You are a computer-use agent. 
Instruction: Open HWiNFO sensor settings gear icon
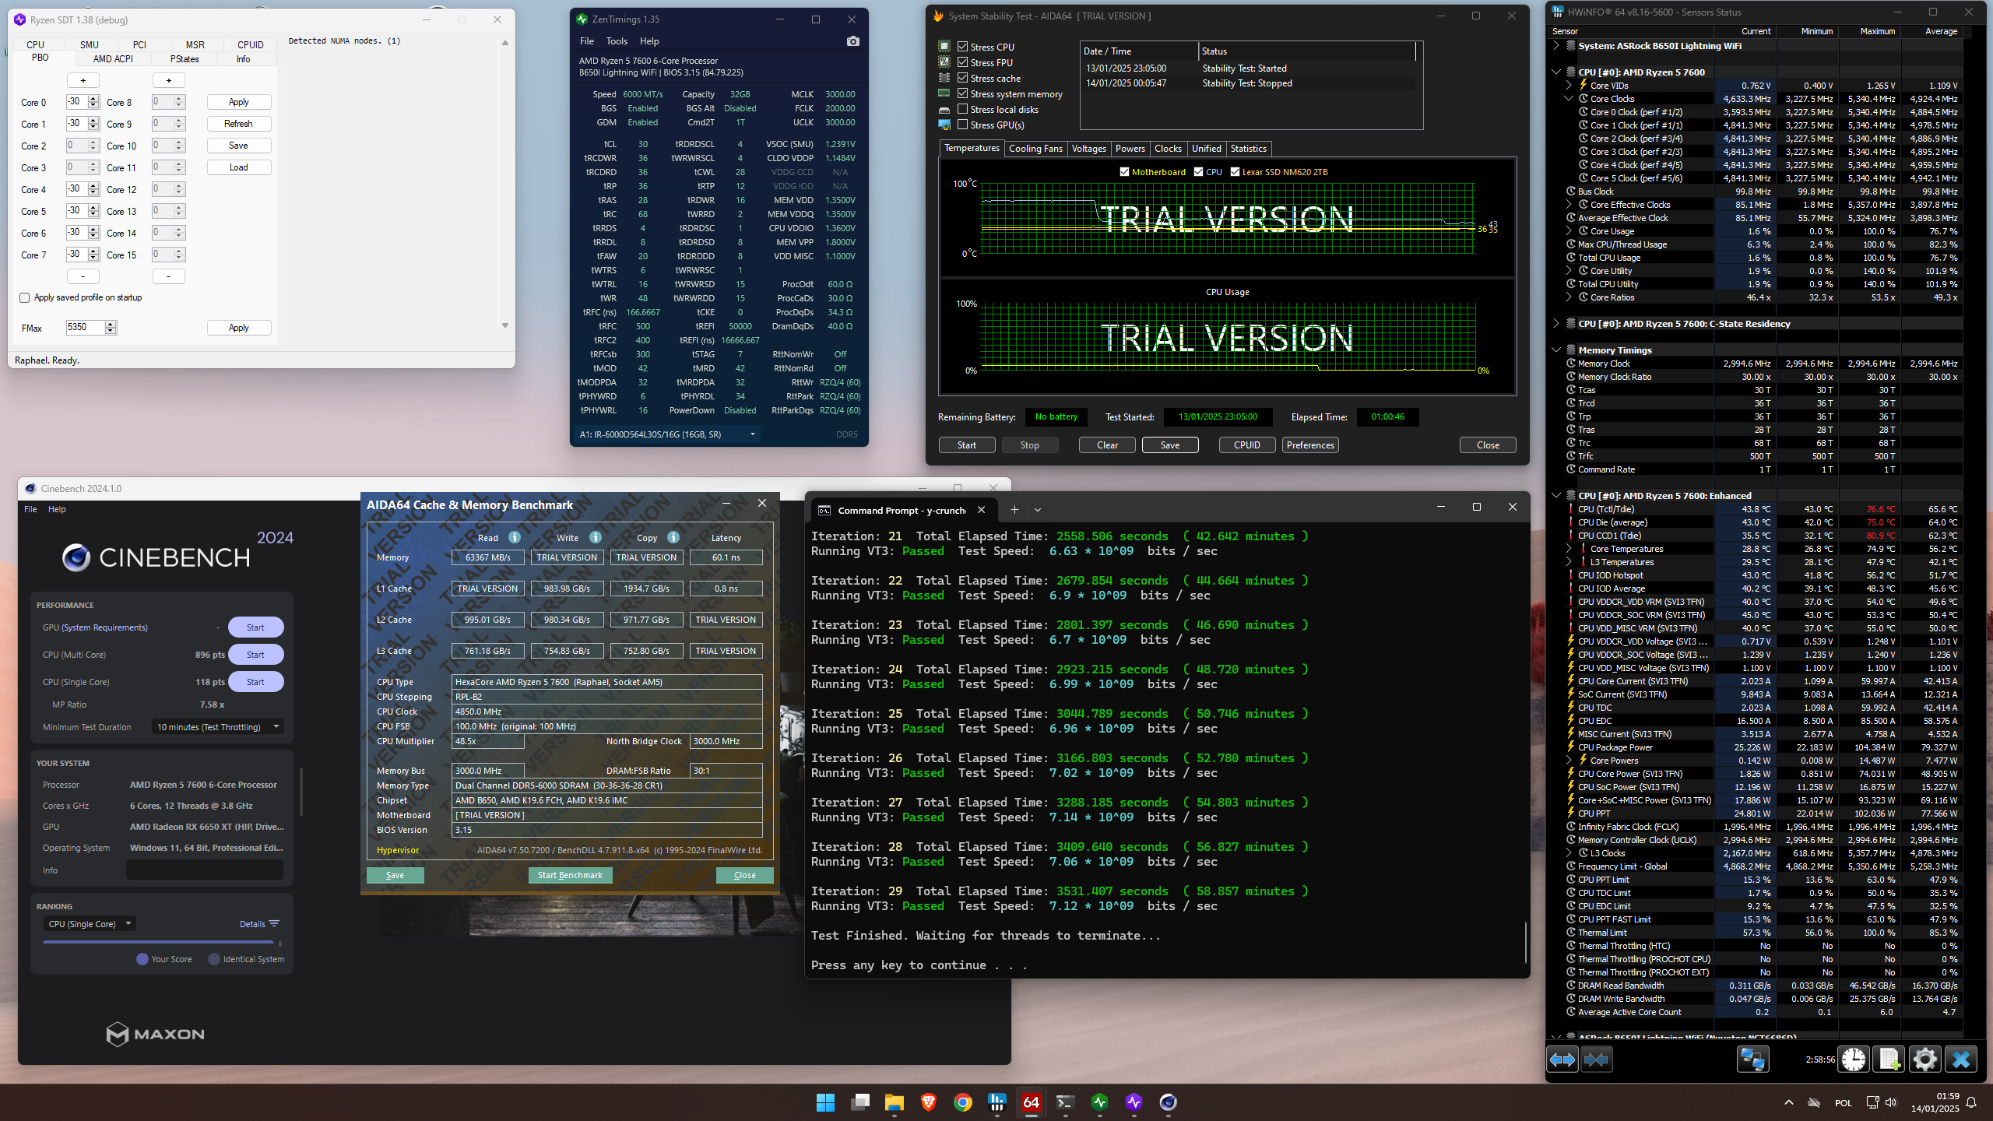pos(1925,1060)
